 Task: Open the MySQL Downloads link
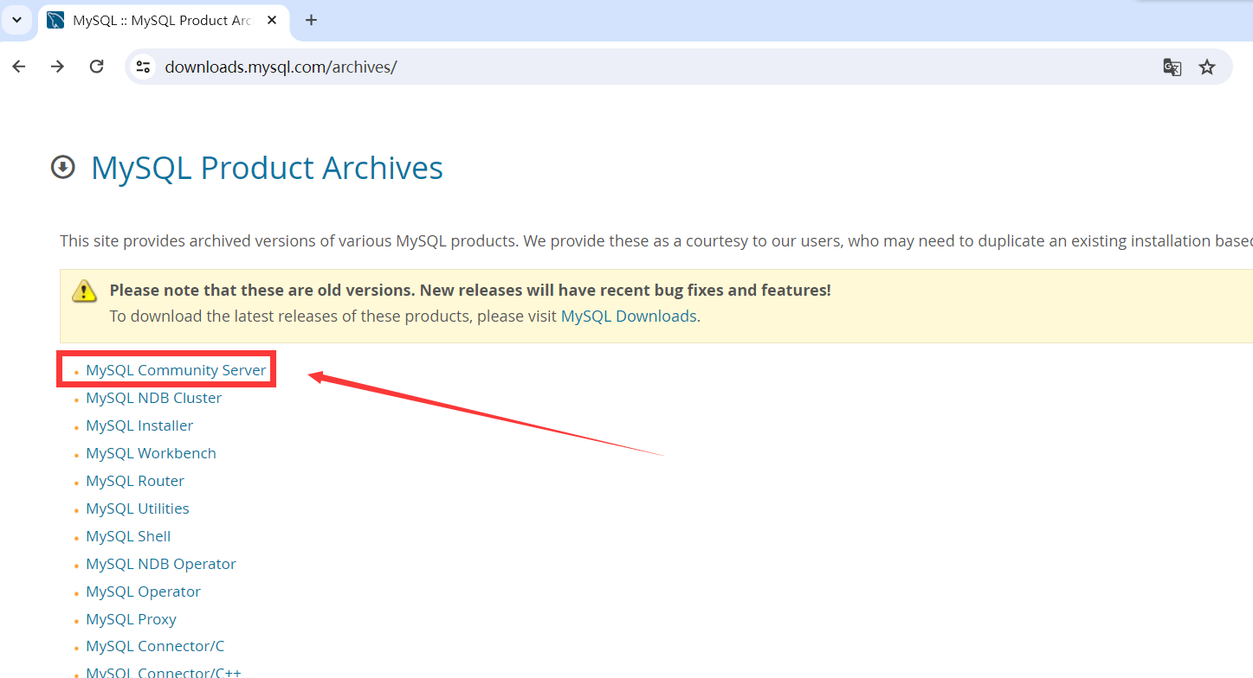pos(629,316)
